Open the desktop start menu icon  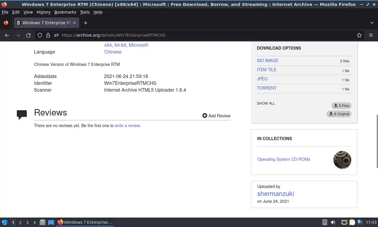(x=5, y=222)
